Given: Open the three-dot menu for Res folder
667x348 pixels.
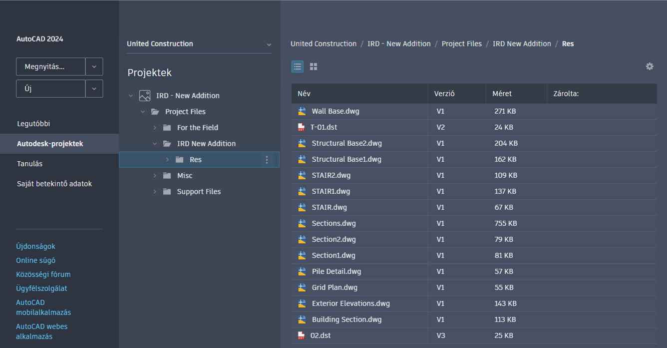Looking at the screenshot, I should coord(267,160).
